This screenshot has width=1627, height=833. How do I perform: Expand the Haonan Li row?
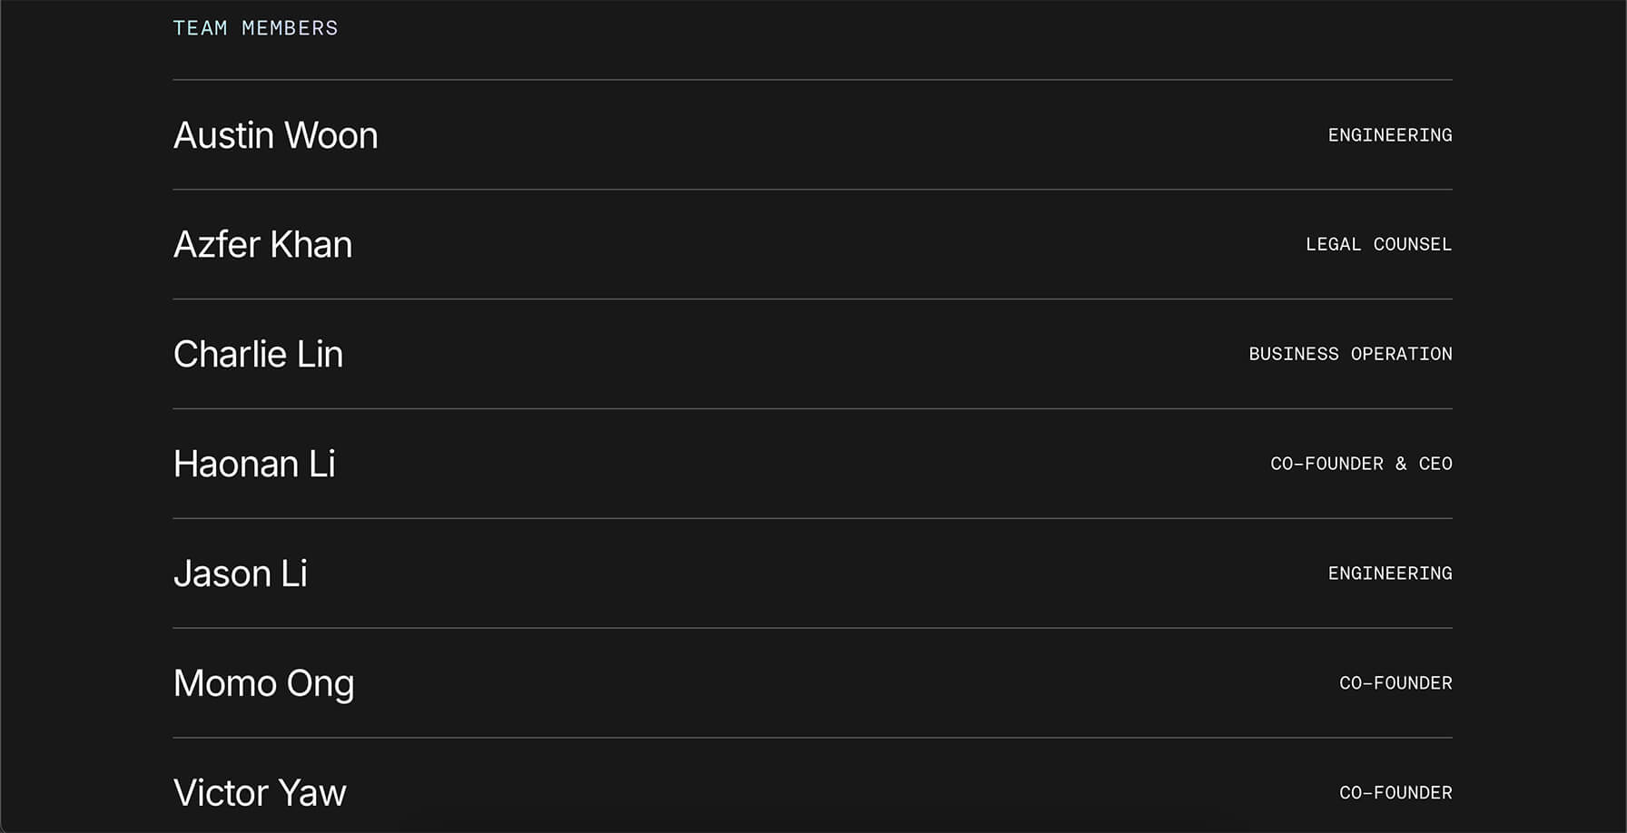(813, 464)
